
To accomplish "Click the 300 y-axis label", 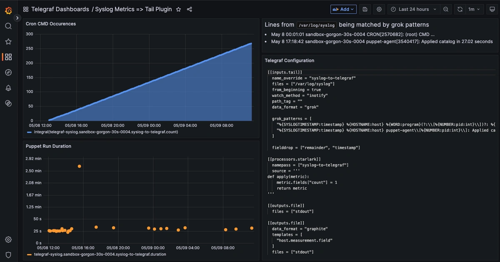I will [x=30, y=34].
